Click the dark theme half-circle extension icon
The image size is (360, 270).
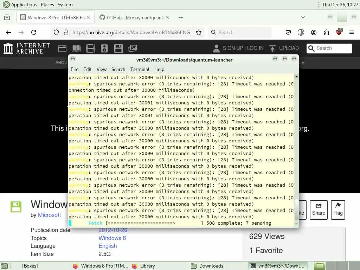tap(301, 32)
